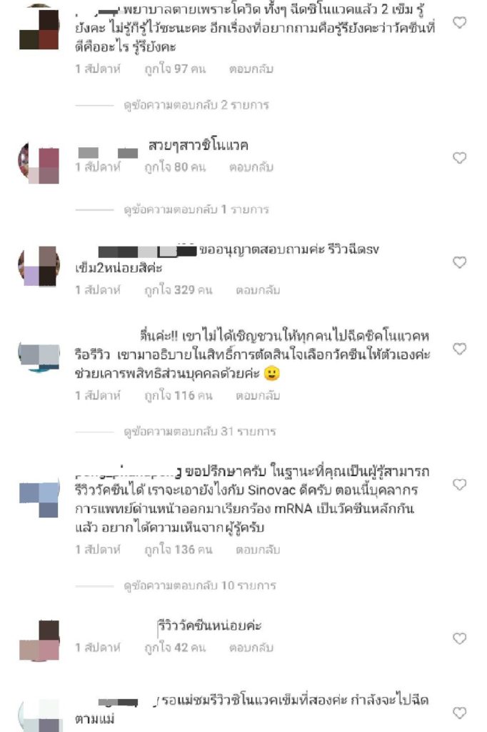Open the profile picture of the 'สวยๆสาวซิโนแวค' commenter
The width and height of the screenshot is (487, 732).
click(x=39, y=162)
